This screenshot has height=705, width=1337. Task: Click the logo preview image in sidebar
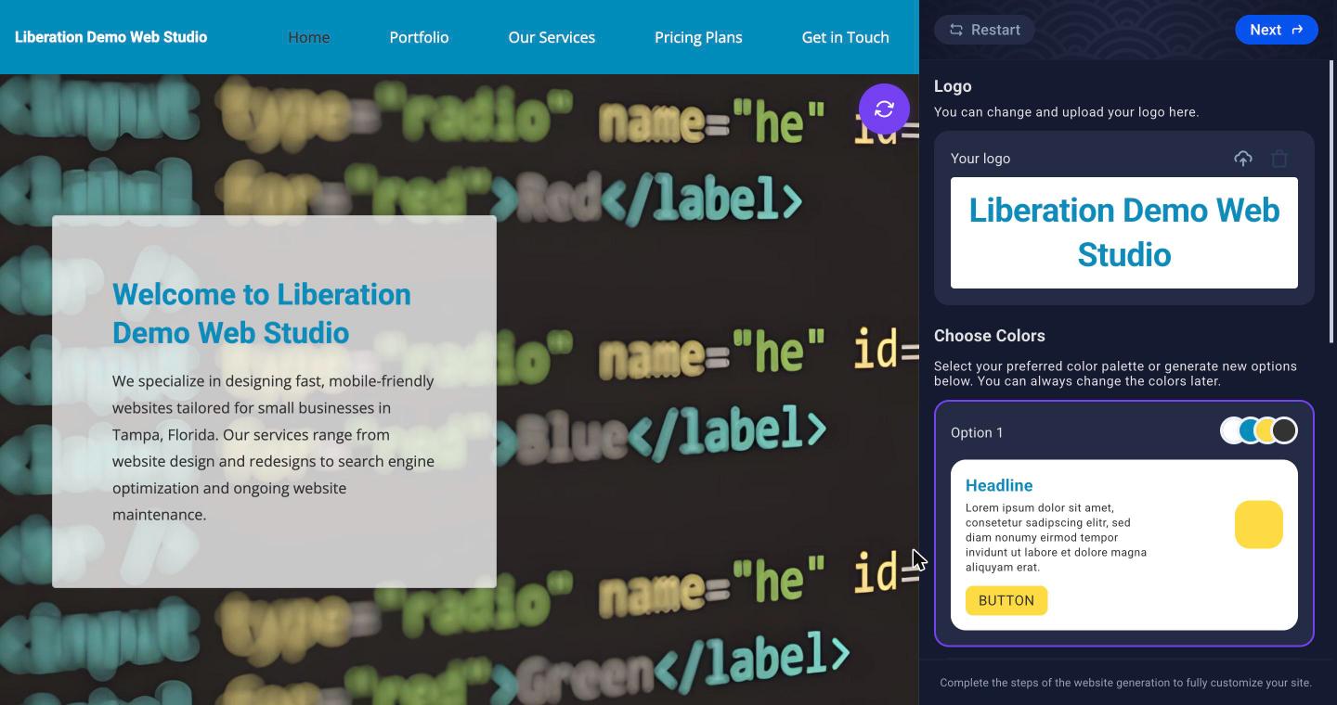click(1124, 233)
